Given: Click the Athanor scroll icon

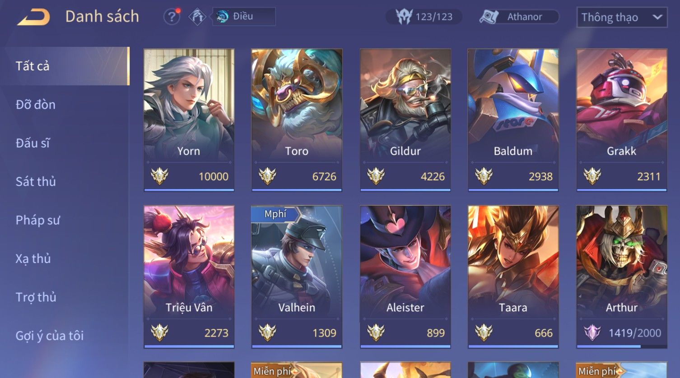Looking at the screenshot, I should pyautogui.click(x=489, y=17).
